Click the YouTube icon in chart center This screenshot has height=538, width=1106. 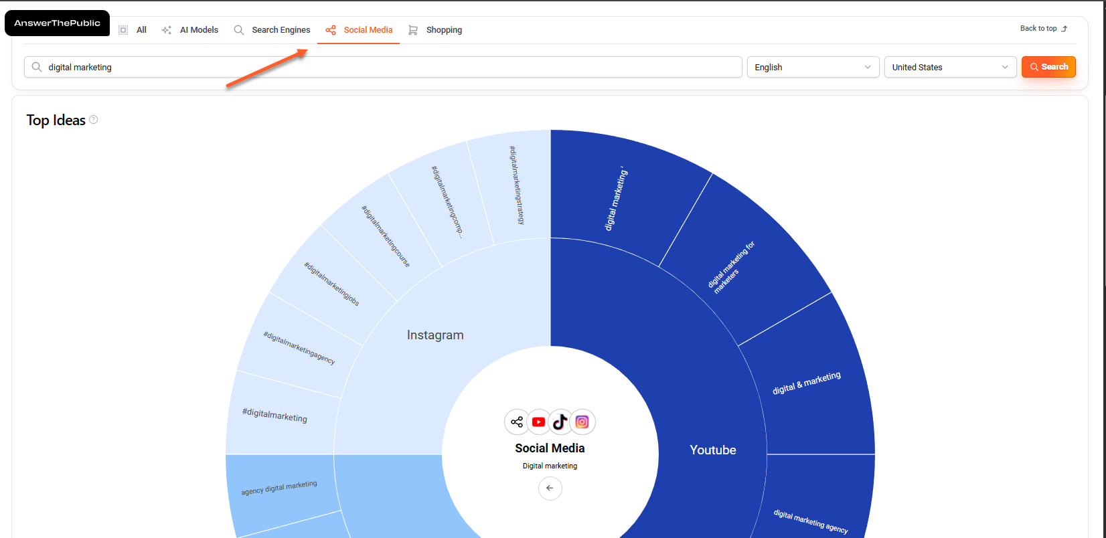(538, 422)
